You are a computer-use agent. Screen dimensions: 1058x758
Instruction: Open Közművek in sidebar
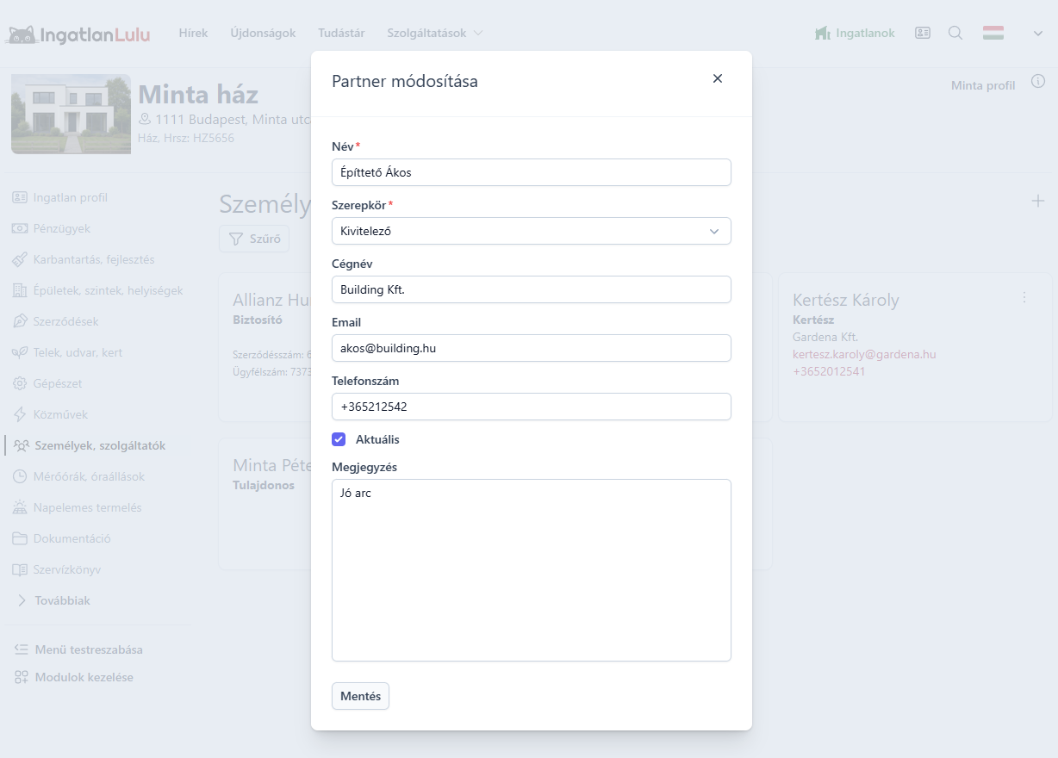(50, 414)
